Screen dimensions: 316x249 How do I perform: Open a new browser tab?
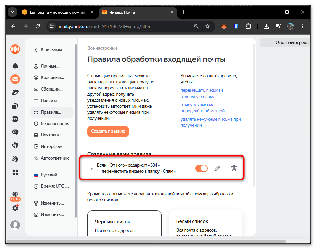pyautogui.click(x=184, y=12)
